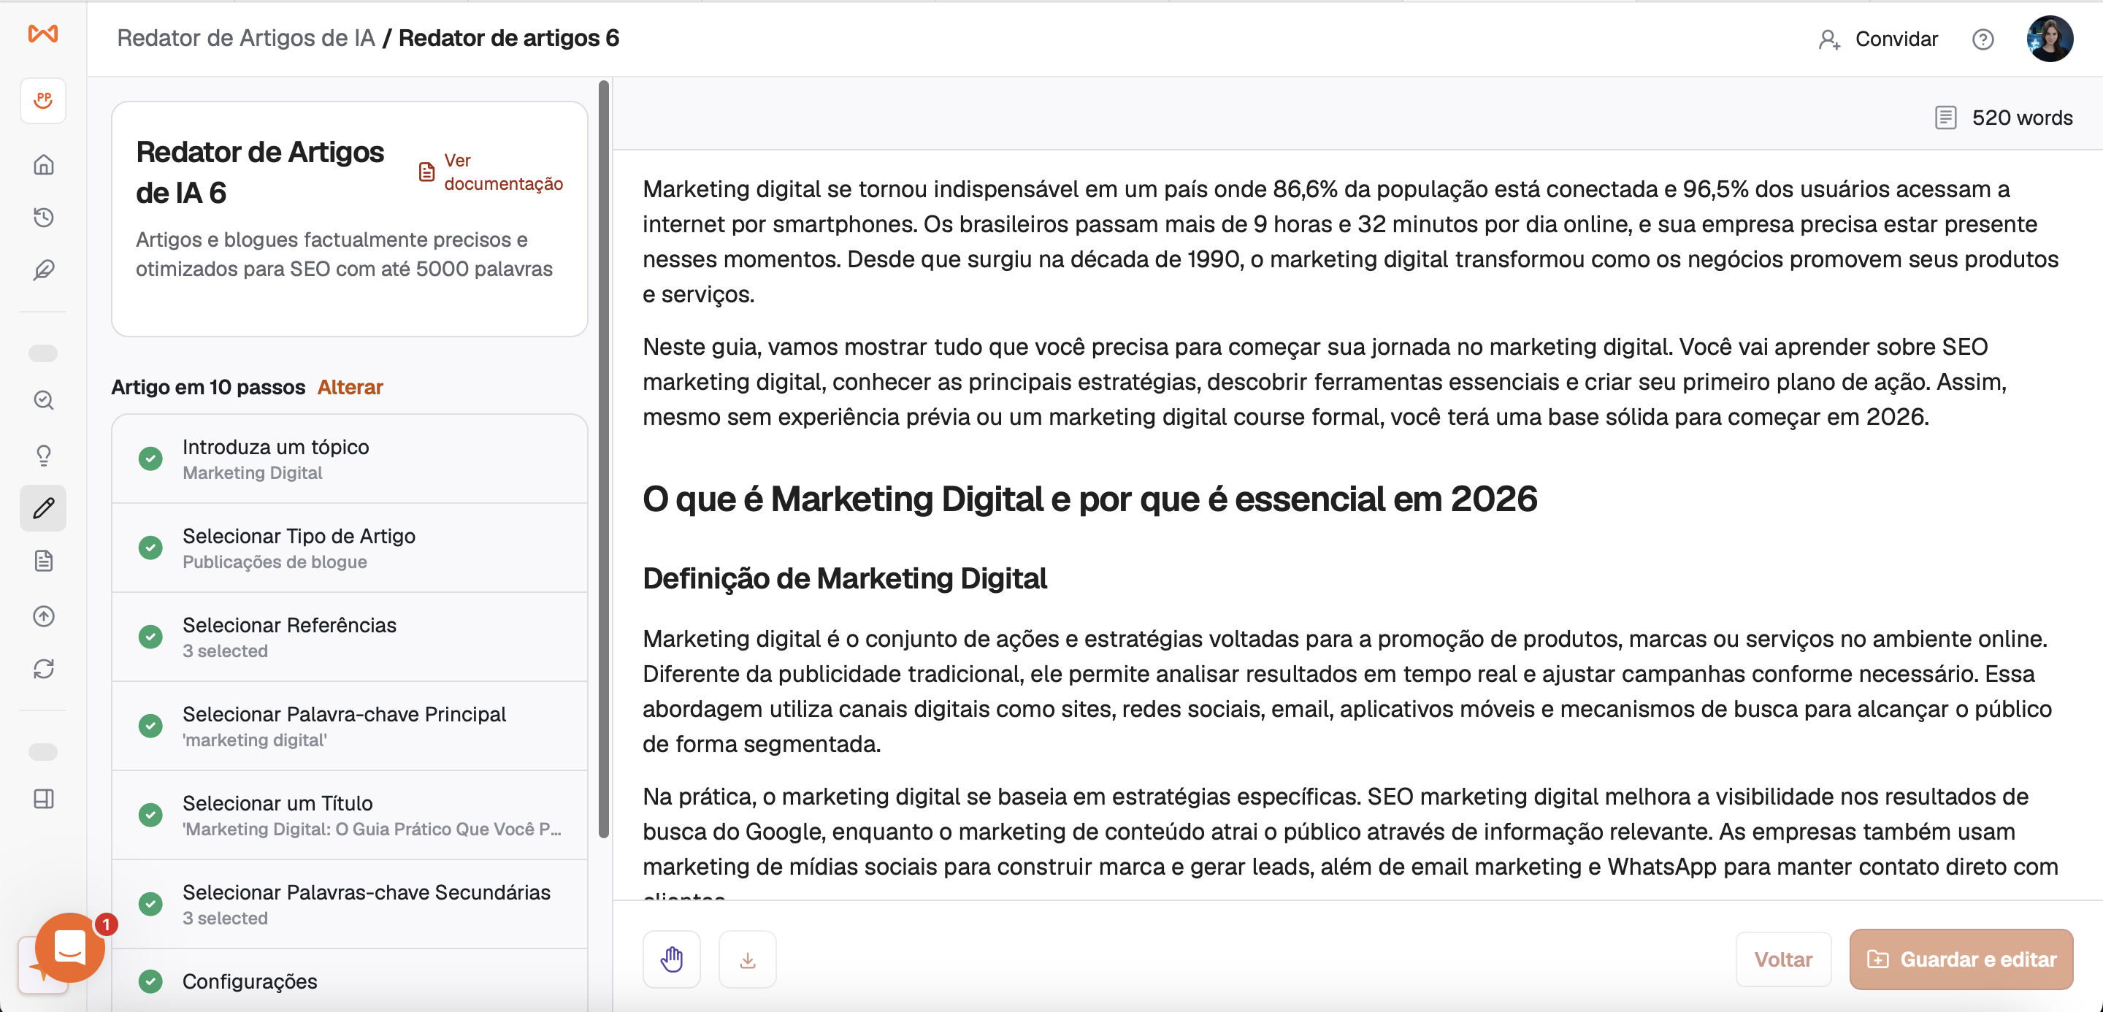
Task: Click the Convidar invite button
Action: (1877, 39)
